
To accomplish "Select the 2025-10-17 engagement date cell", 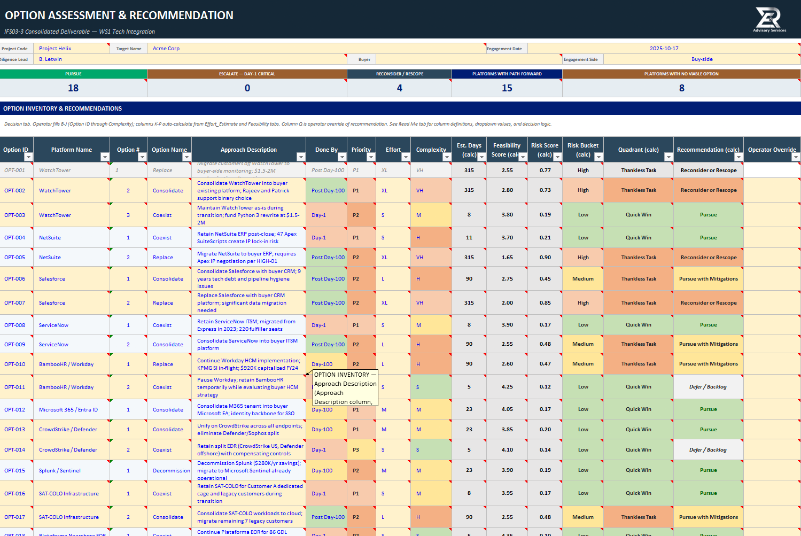I will pyautogui.click(x=664, y=49).
